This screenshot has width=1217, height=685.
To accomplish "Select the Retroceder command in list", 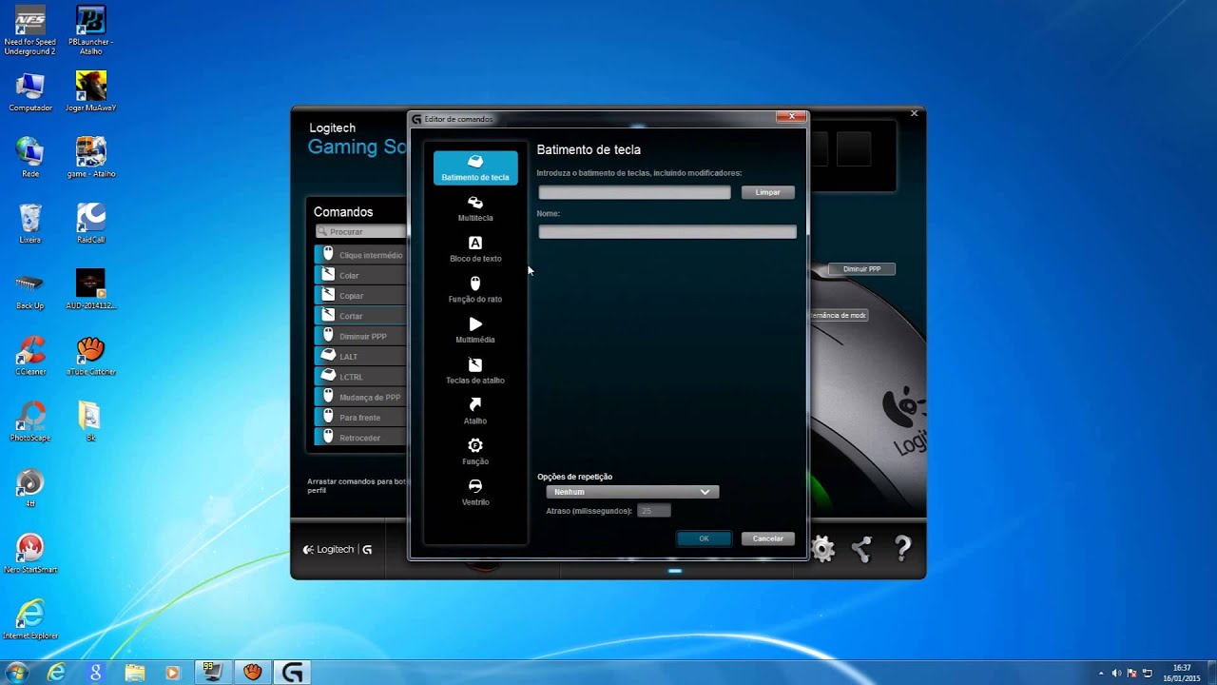I will [x=361, y=438].
